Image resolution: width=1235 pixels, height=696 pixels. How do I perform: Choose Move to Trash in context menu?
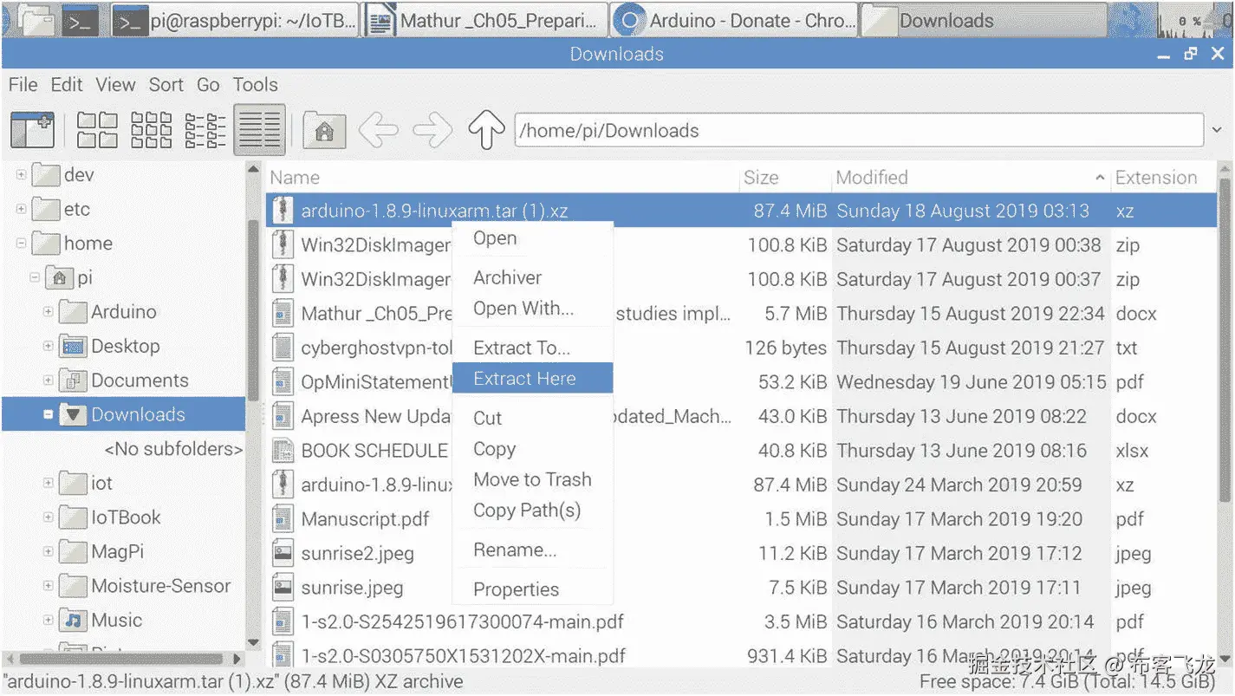click(533, 479)
